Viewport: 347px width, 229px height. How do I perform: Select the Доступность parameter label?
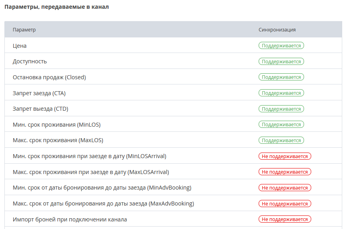click(30, 61)
